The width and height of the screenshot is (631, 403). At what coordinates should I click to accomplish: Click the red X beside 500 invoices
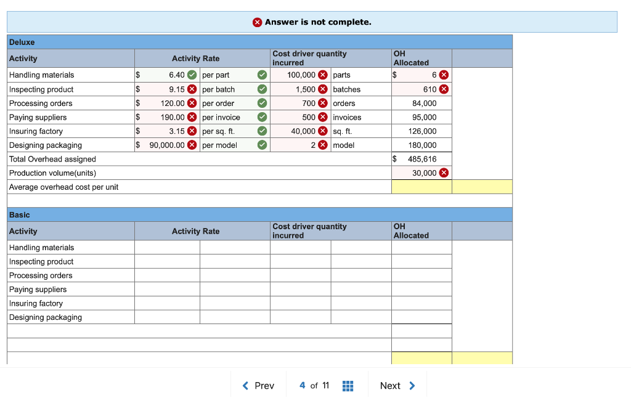tap(323, 117)
